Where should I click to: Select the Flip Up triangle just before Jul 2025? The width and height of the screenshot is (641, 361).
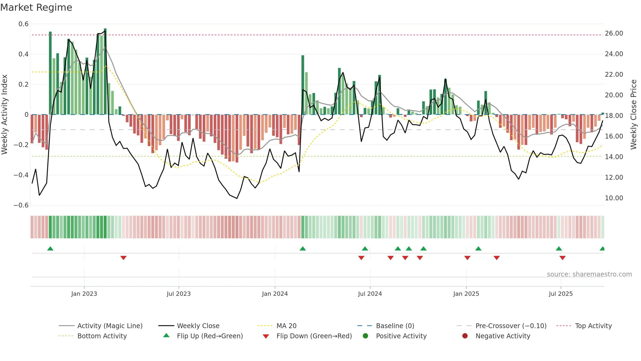pos(559,248)
